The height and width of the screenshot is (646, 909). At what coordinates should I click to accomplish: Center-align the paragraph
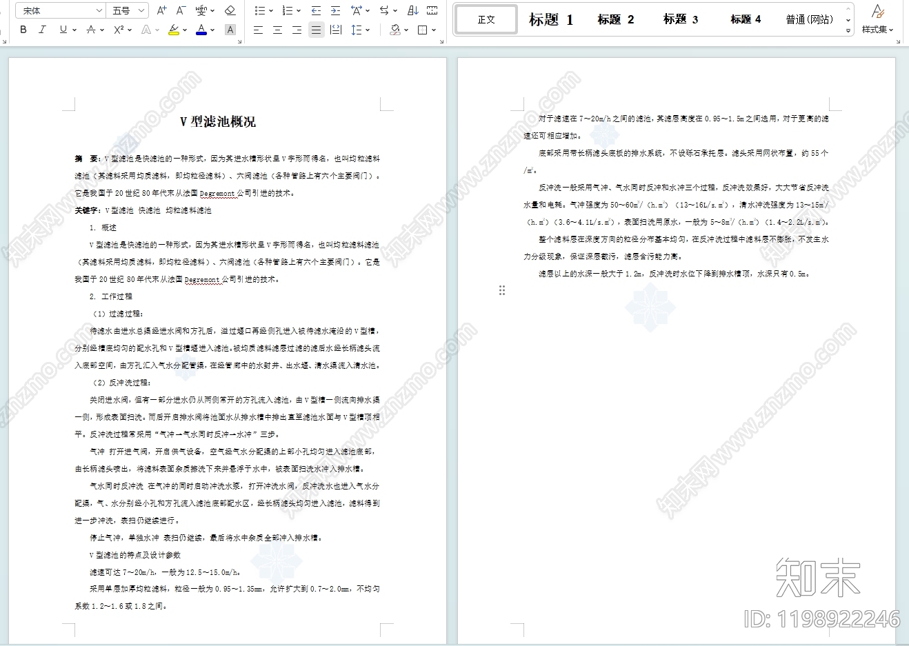click(x=277, y=30)
